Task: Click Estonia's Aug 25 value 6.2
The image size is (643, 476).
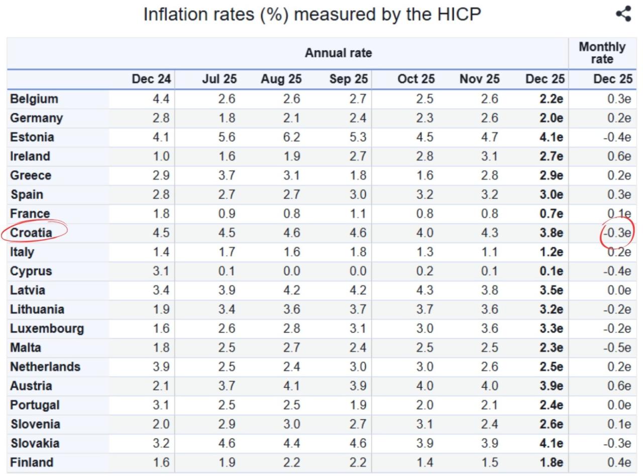Action: (291, 137)
